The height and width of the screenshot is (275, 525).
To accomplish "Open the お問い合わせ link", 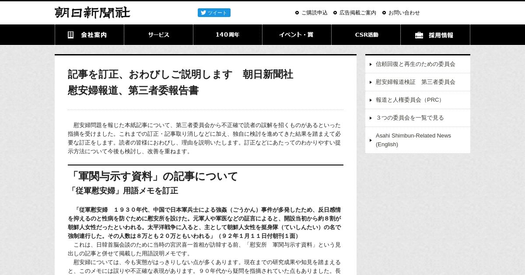I will tap(404, 13).
